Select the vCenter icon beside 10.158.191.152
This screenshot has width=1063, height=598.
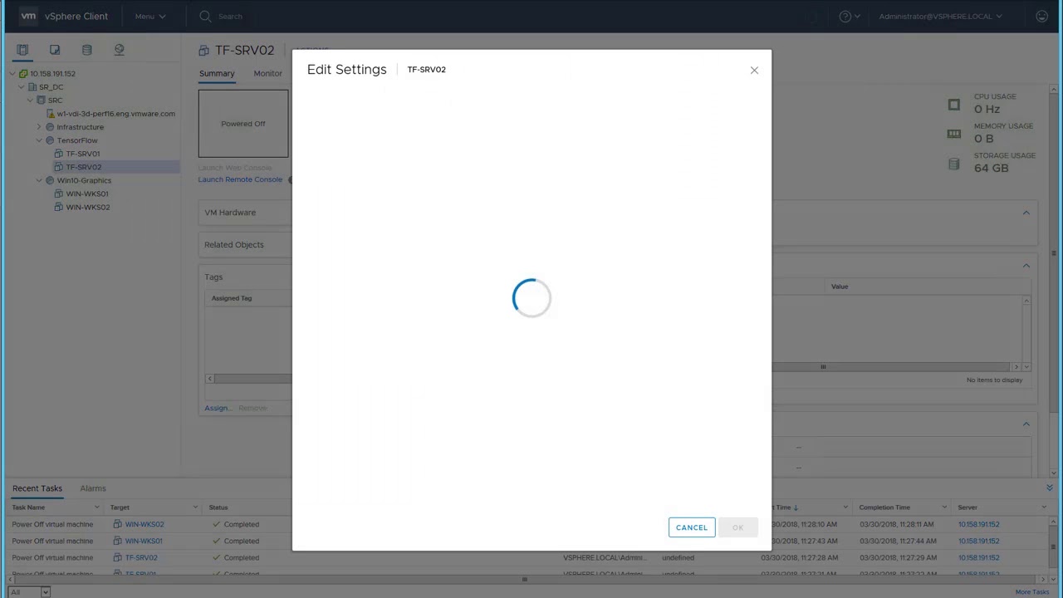pos(23,73)
